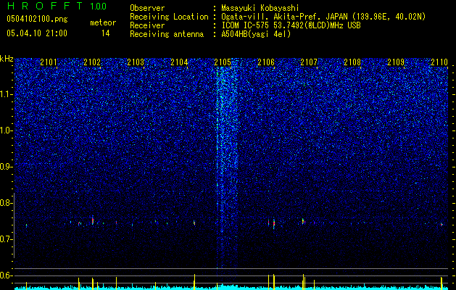Image resolution: width=456 pixels, height=290 pixels.
Task: Click the kHz axis unit label
Action: pyautogui.click(x=7, y=59)
